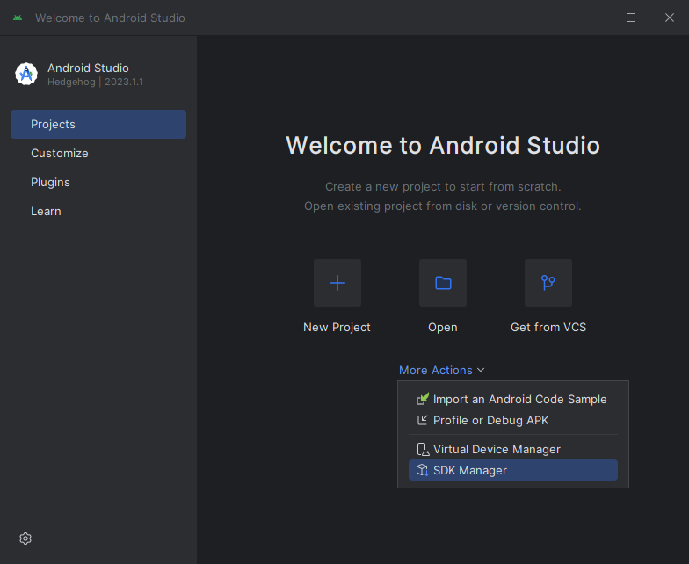Image resolution: width=689 pixels, height=564 pixels.
Task: Click the Open folder icon
Action: coord(443,283)
